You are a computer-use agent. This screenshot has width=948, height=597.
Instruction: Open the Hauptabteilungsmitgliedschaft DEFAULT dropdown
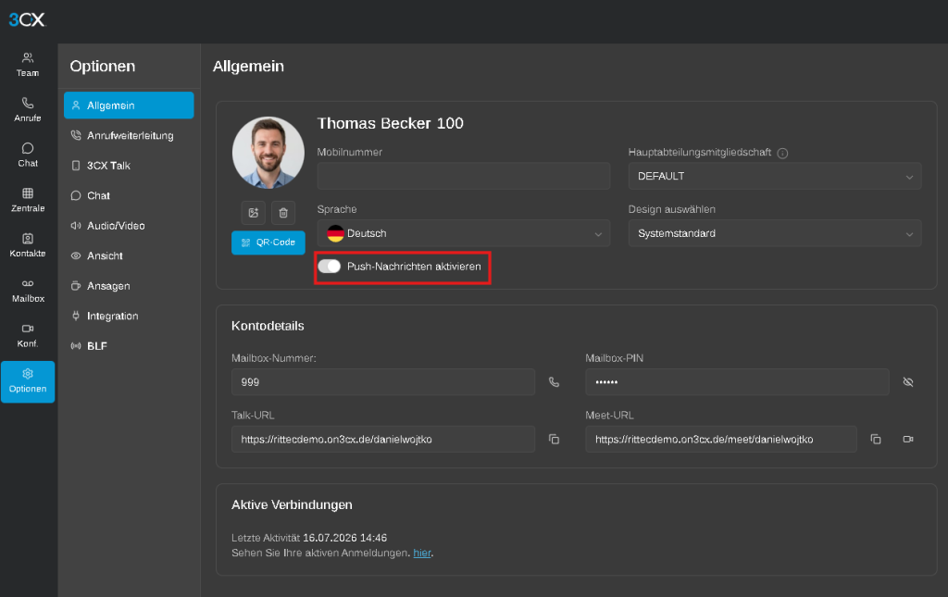click(x=775, y=176)
